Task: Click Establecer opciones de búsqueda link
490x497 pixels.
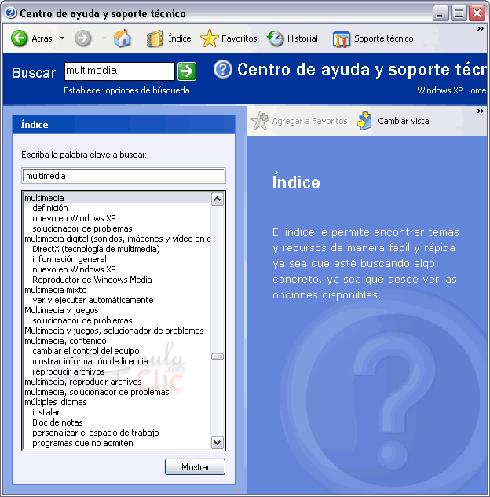Action: (126, 90)
